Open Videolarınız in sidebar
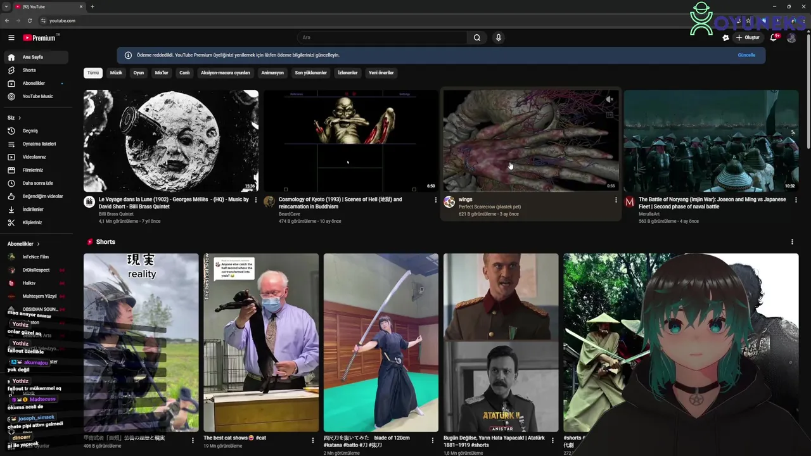 [35, 157]
